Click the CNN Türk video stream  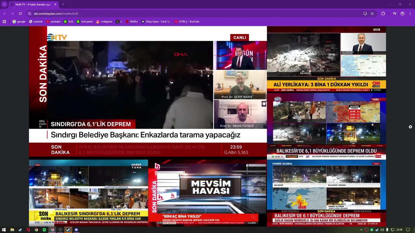pos(326,59)
